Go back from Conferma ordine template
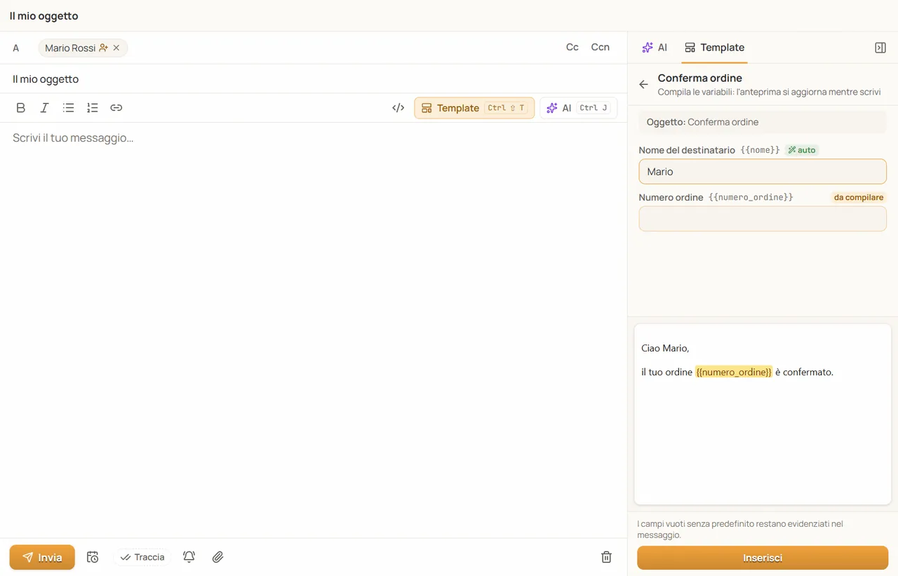 tap(643, 84)
